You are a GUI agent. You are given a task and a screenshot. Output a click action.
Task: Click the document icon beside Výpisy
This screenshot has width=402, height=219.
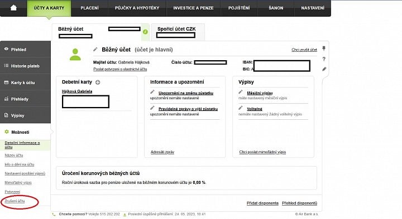pos(6,115)
